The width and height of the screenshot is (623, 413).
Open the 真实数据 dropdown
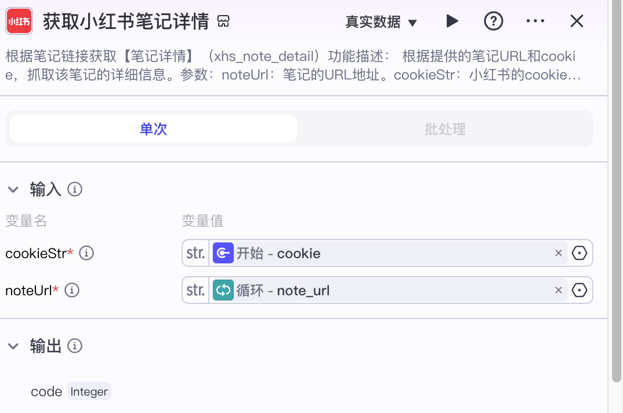(x=381, y=22)
